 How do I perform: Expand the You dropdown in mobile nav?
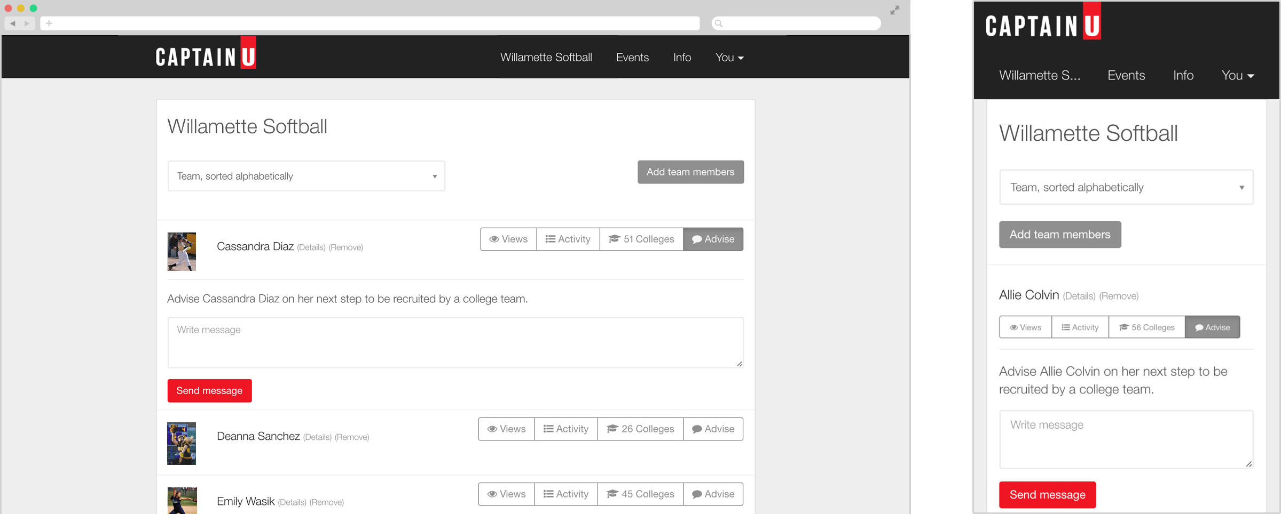pos(1238,75)
